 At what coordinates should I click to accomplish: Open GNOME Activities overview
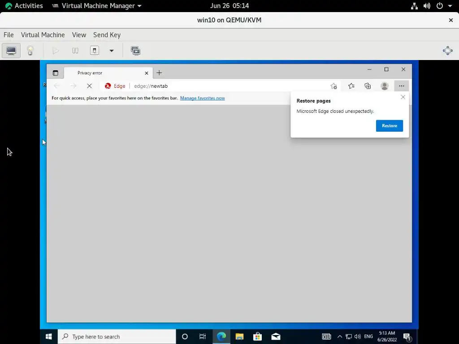coord(24,5)
